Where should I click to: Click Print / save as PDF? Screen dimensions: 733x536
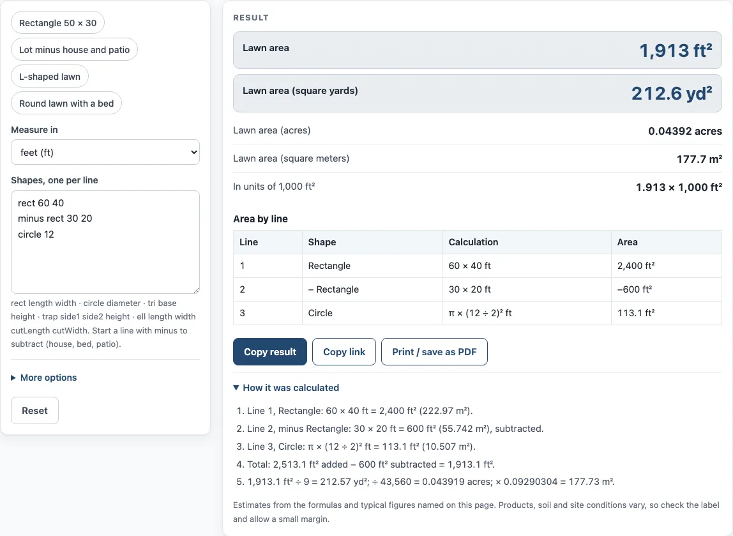(x=434, y=352)
